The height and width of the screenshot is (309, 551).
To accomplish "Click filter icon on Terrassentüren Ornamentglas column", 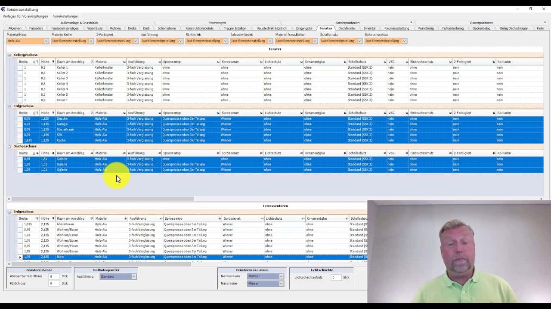I will [x=346, y=219].
